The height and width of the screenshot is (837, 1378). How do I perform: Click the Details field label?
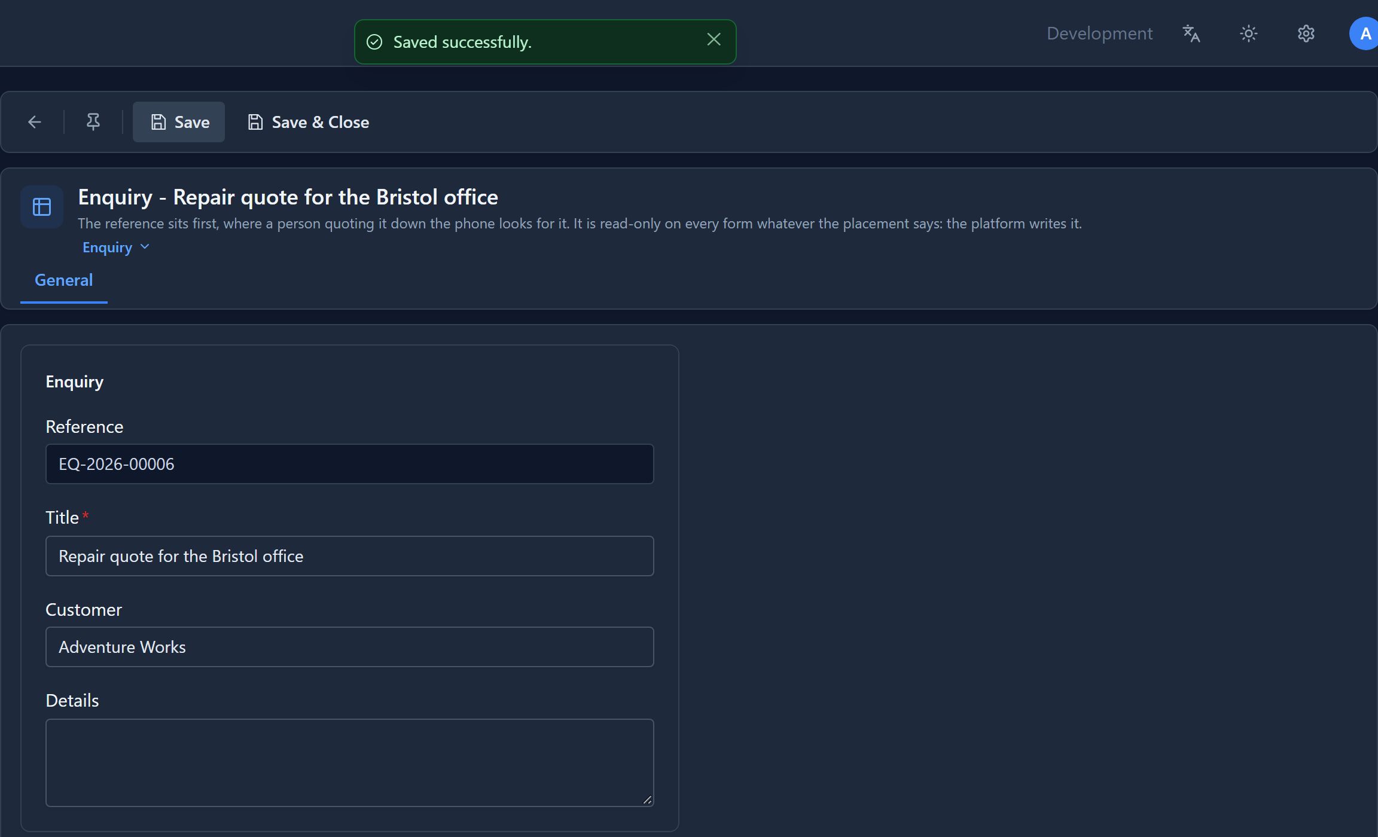(72, 701)
